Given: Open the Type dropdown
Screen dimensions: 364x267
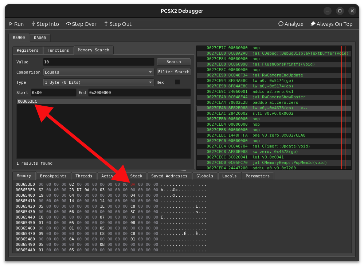Looking at the screenshot, I should [x=99, y=82].
